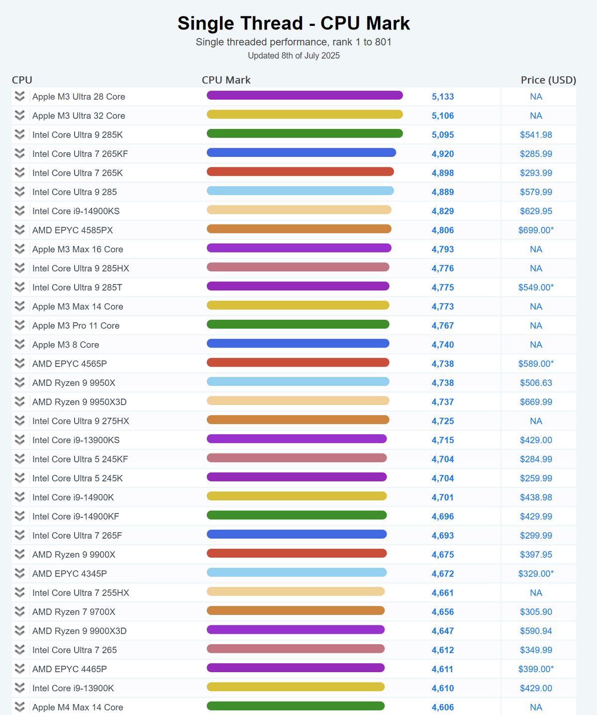The image size is (597, 715).
Task: Click the chevron icon for Apple M4 Max 14 Core
Action: coord(19,707)
